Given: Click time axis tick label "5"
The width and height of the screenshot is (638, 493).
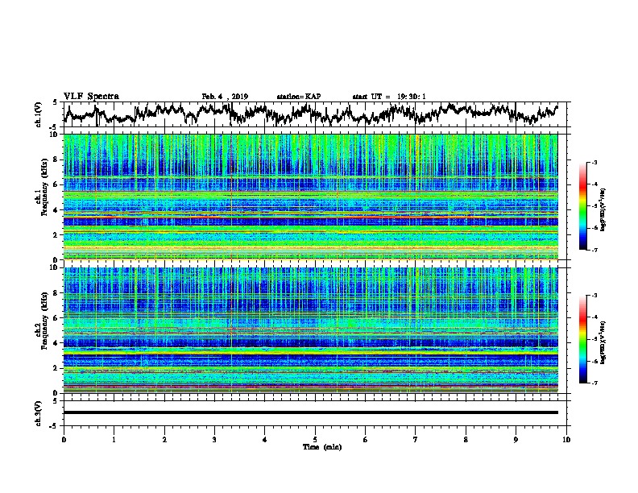Looking at the screenshot, I should tap(315, 440).
